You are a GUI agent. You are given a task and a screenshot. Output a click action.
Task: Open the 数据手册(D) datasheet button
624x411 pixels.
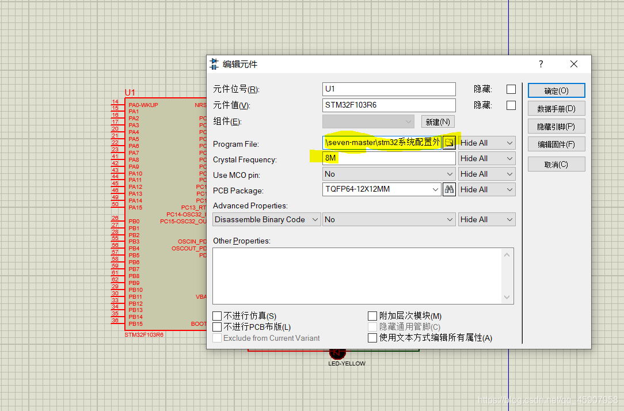pyautogui.click(x=556, y=109)
